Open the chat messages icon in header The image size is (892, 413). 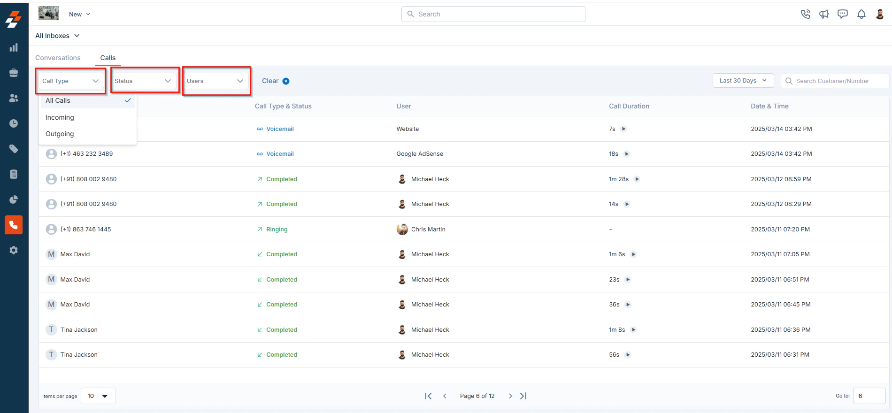coord(843,14)
